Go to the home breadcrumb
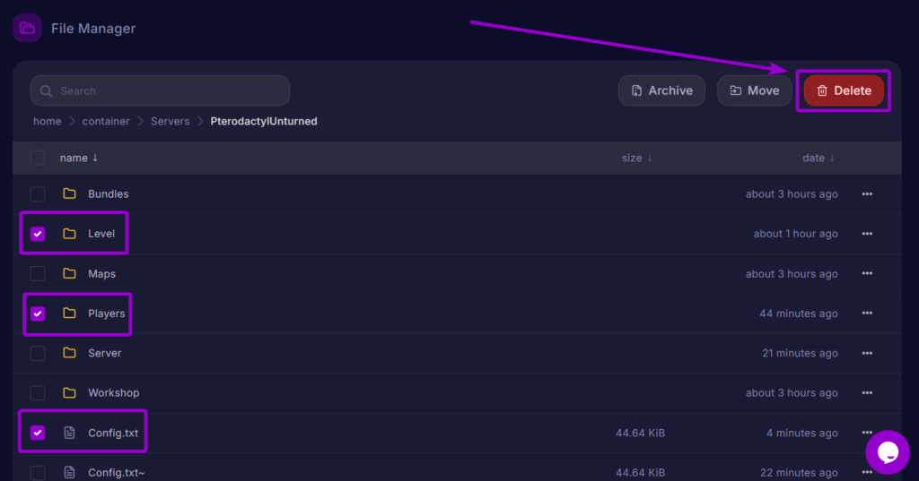 tap(47, 121)
